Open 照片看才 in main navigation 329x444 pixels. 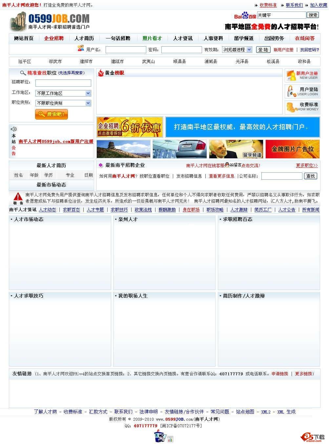[x=152, y=38]
